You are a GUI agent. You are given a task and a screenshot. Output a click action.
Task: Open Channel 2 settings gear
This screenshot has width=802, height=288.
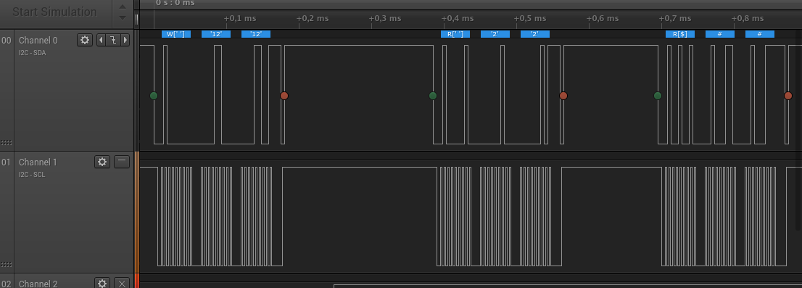[102, 284]
